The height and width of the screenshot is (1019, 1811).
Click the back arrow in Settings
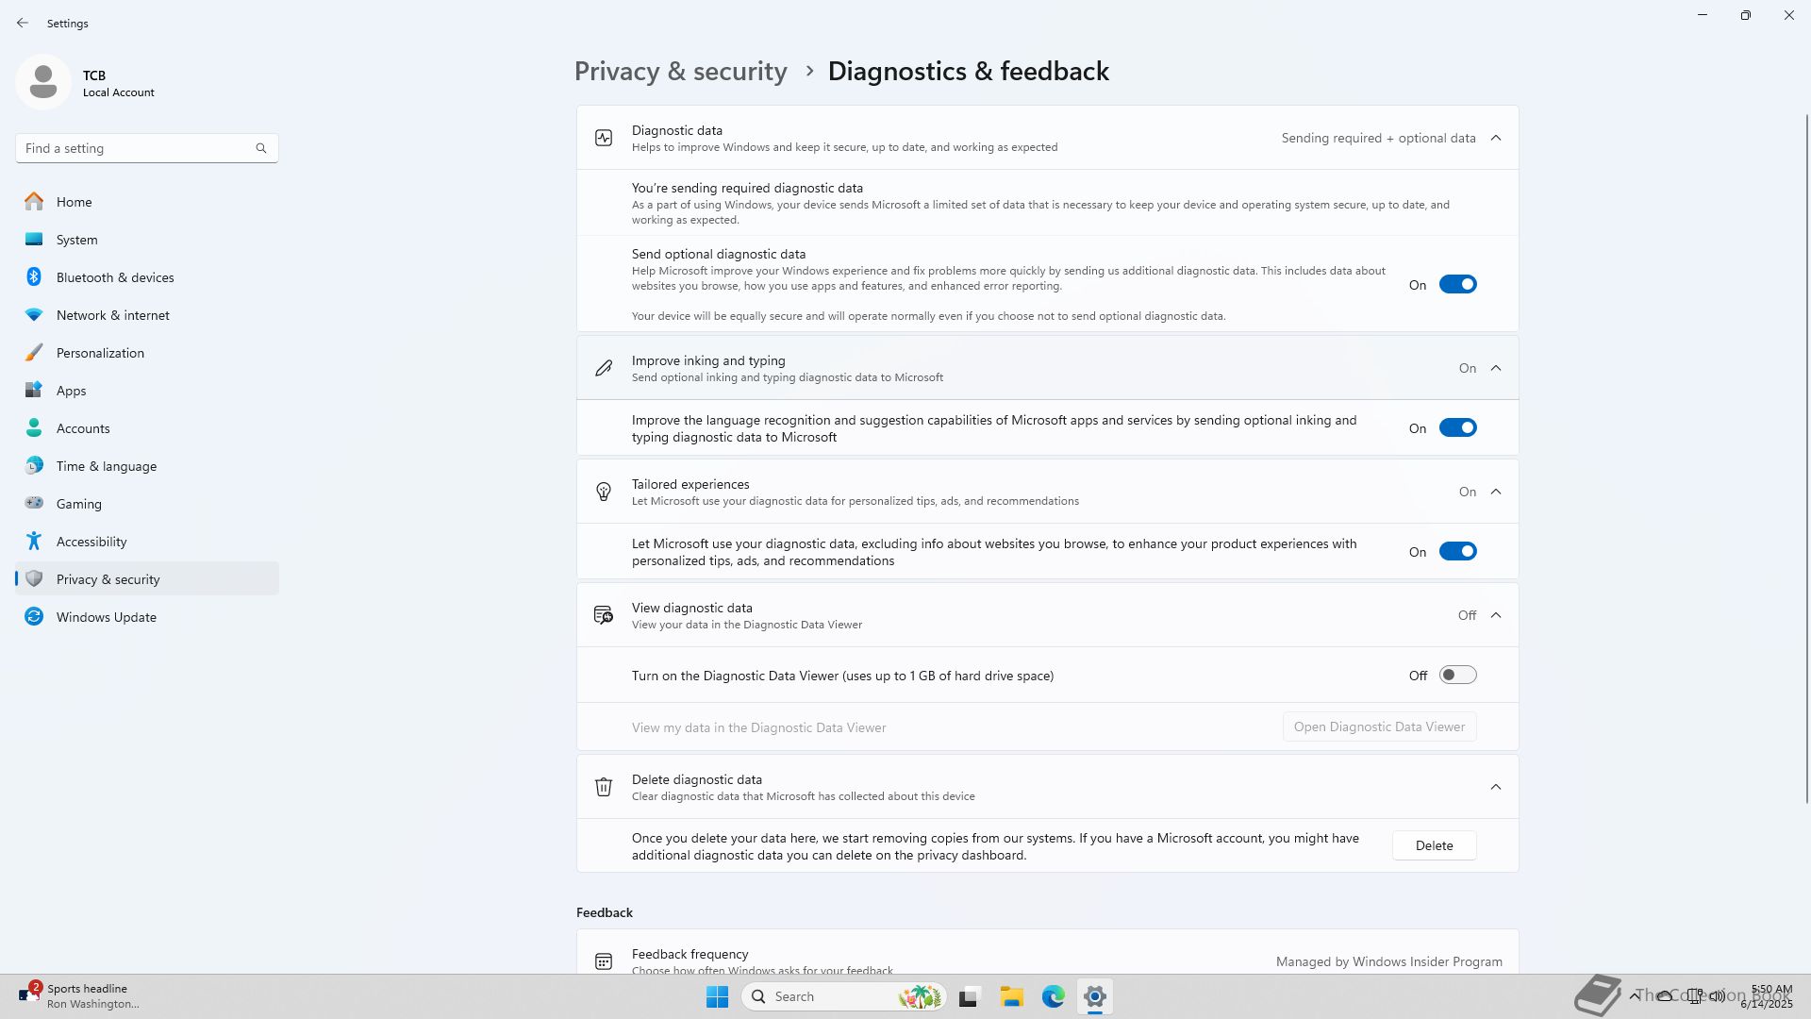pyautogui.click(x=23, y=23)
